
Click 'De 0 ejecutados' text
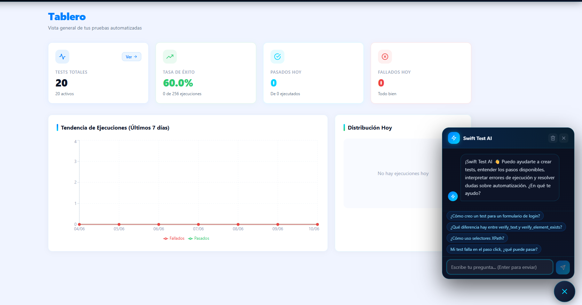[x=285, y=94]
